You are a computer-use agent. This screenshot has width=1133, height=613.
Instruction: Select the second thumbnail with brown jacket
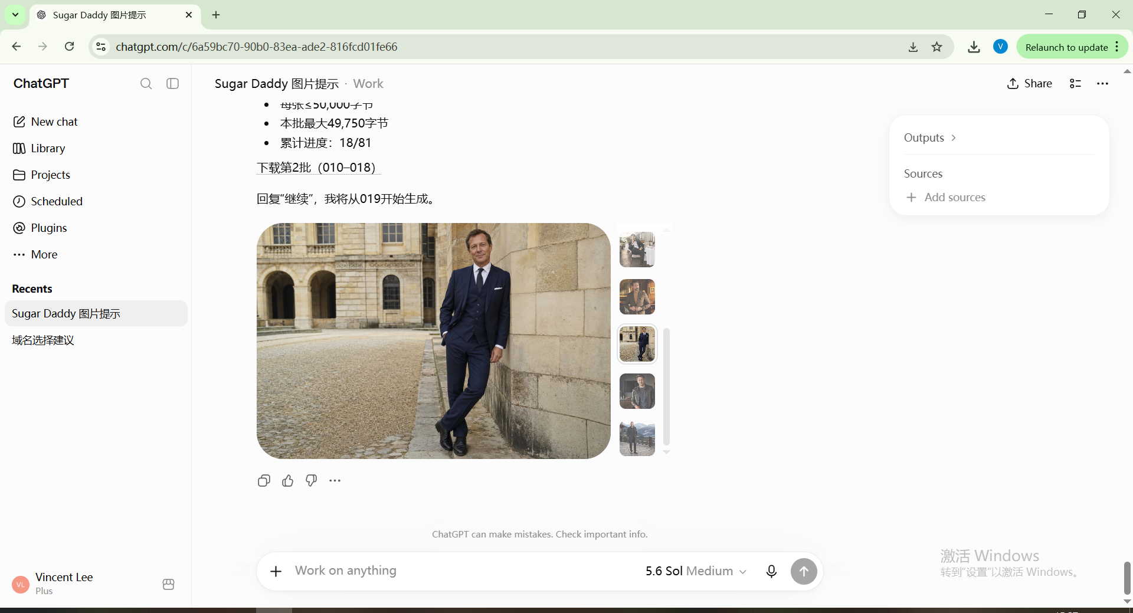tap(637, 297)
